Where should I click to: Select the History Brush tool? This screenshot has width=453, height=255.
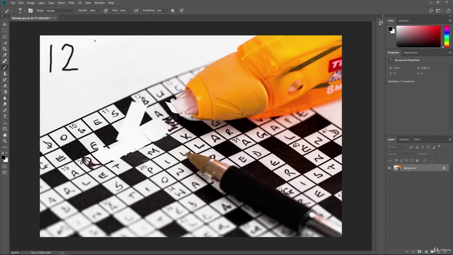(5, 80)
